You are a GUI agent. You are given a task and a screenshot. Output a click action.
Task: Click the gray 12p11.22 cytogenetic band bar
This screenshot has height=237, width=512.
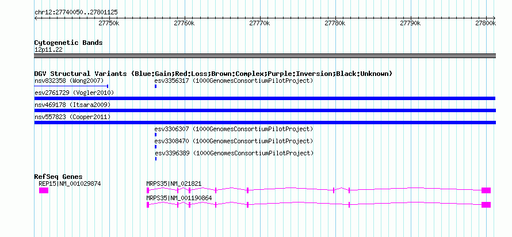pyautogui.click(x=265, y=56)
